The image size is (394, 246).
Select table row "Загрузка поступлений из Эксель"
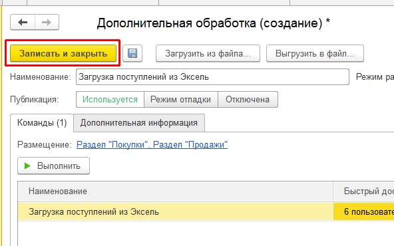(176, 211)
